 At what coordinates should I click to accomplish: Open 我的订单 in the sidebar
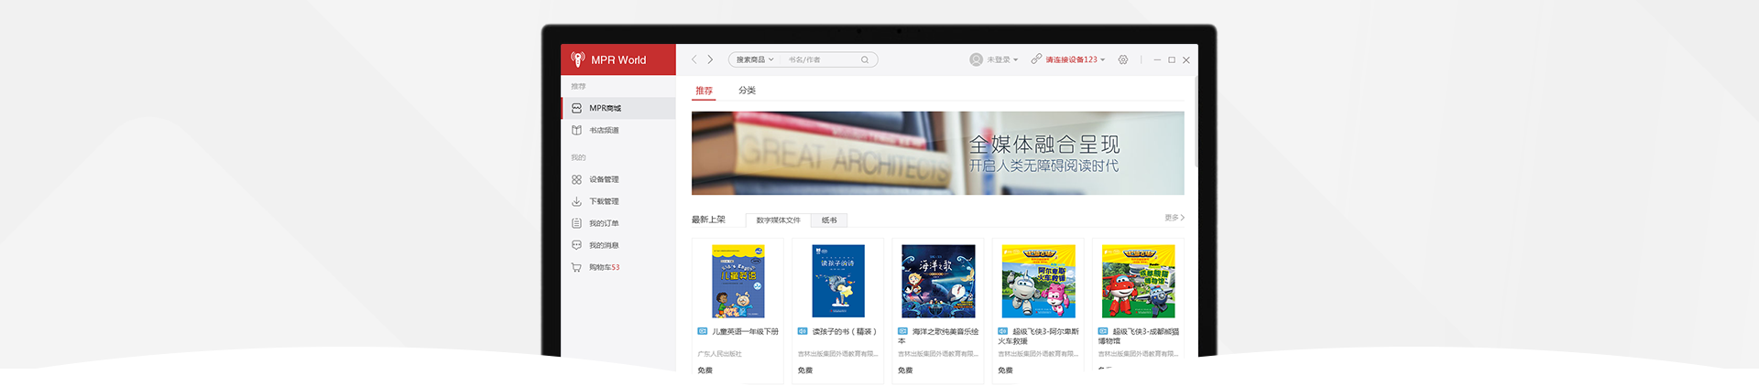pos(618,223)
